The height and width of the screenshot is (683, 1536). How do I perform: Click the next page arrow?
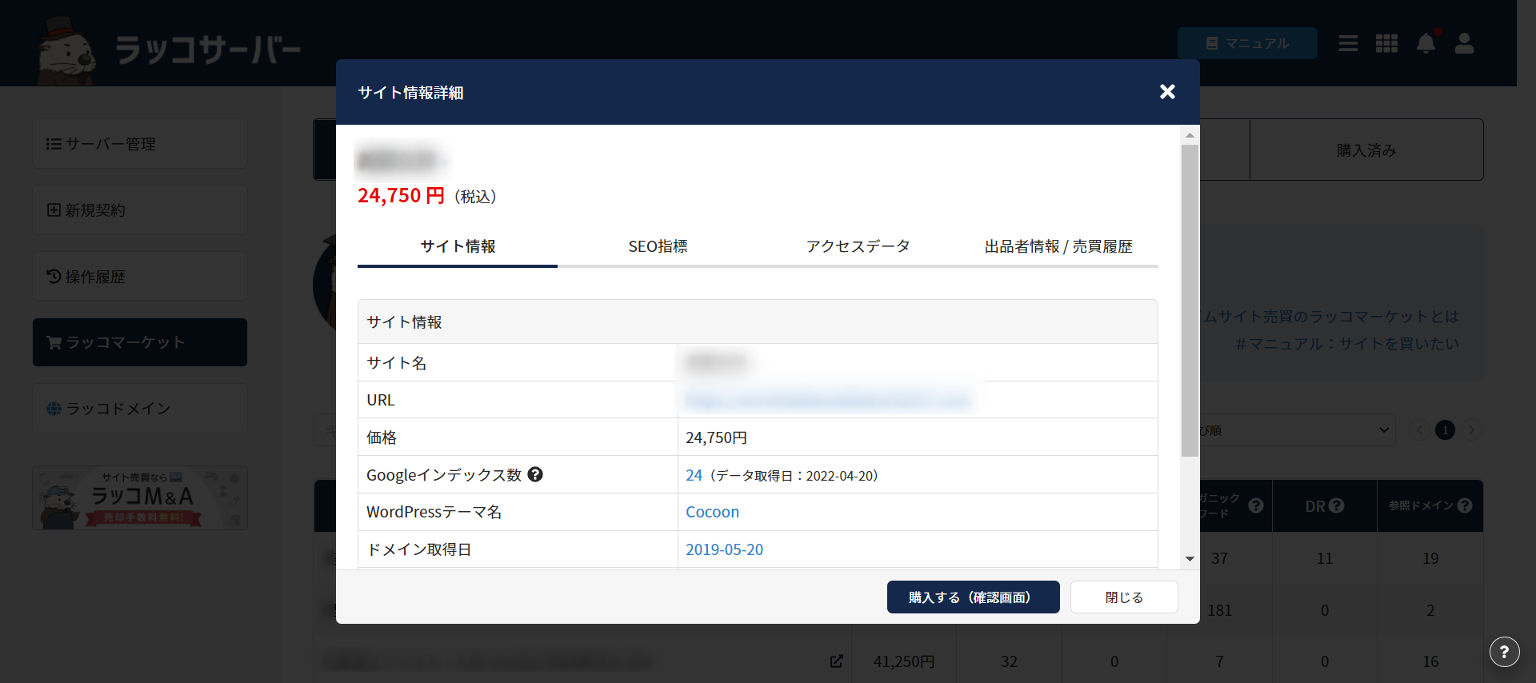(1470, 430)
